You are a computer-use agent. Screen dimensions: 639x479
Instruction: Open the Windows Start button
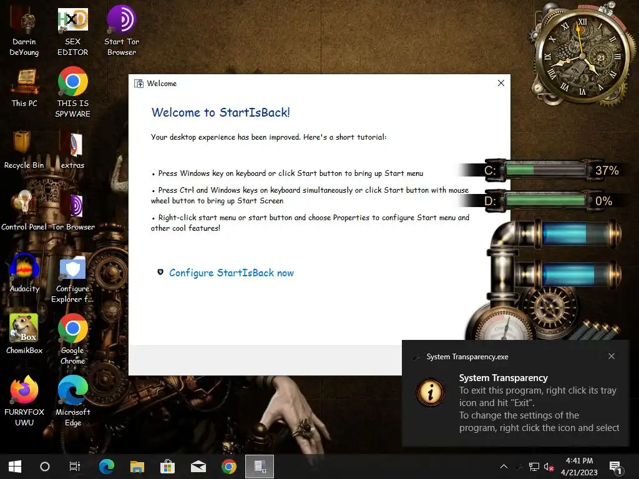click(x=15, y=467)
